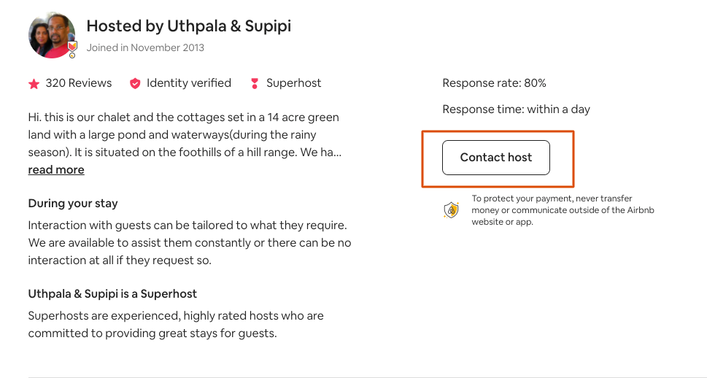This screenshot has width=707, height=378.
Task: Click the payment protection shield icon
Action: (452, 210)
